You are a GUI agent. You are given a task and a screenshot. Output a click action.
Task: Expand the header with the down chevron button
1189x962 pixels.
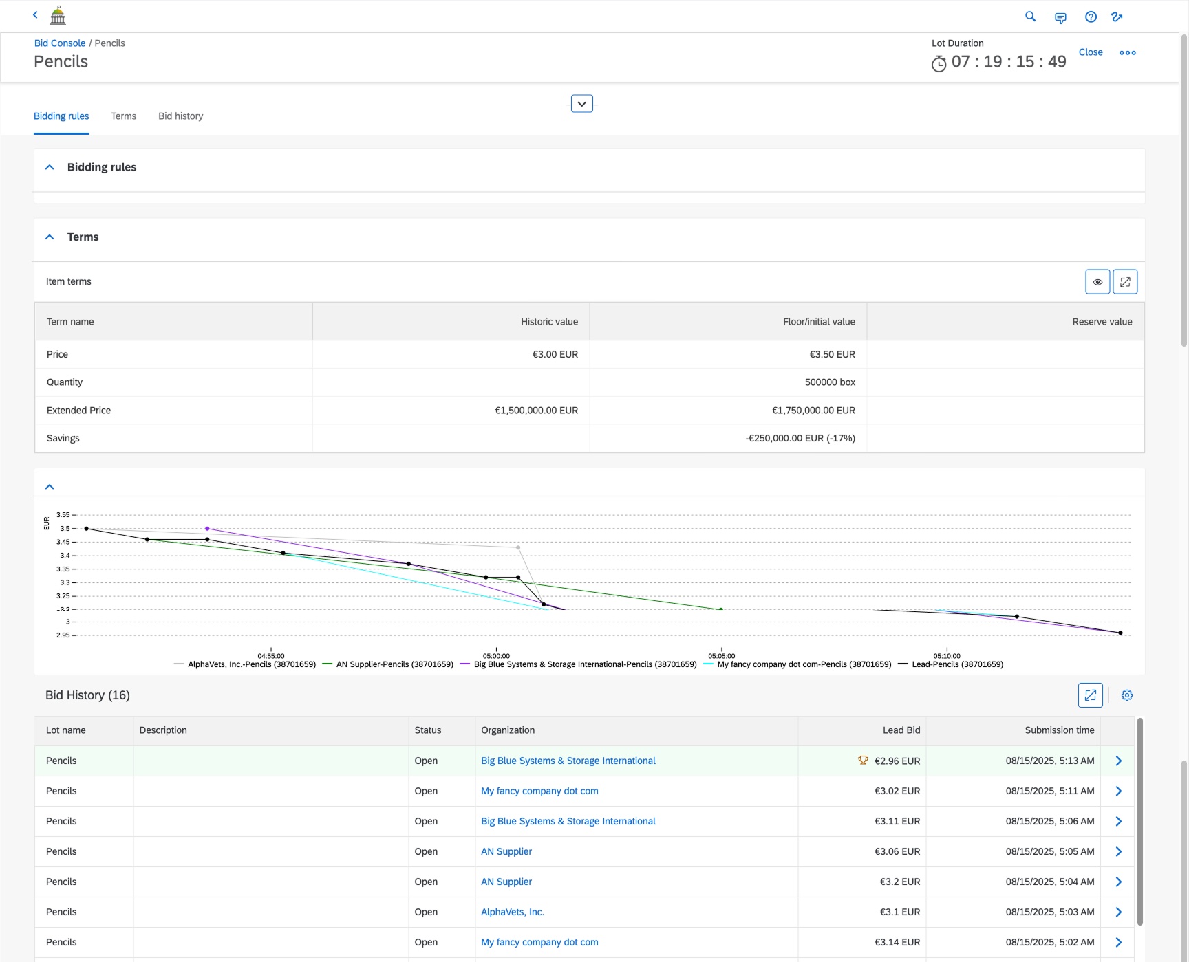tap(582, 104)
